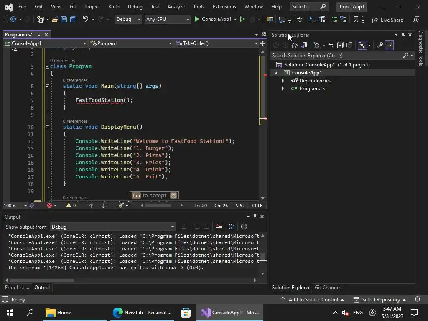
Task: Click the uncomment selected lines icon
Action: [344, 19]
